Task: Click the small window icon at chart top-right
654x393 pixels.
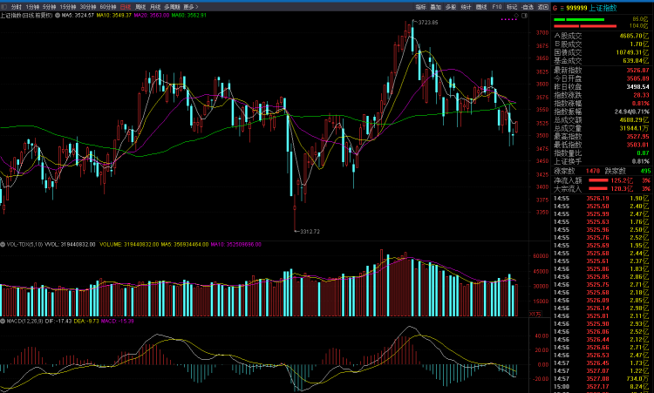Action: (526, 16)
